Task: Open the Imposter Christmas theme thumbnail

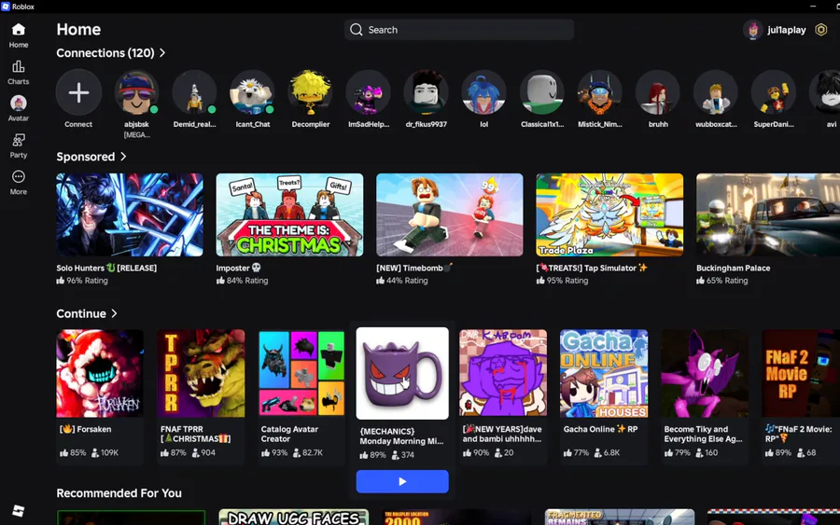Action: pyautogui.click(x=289, y=214)
